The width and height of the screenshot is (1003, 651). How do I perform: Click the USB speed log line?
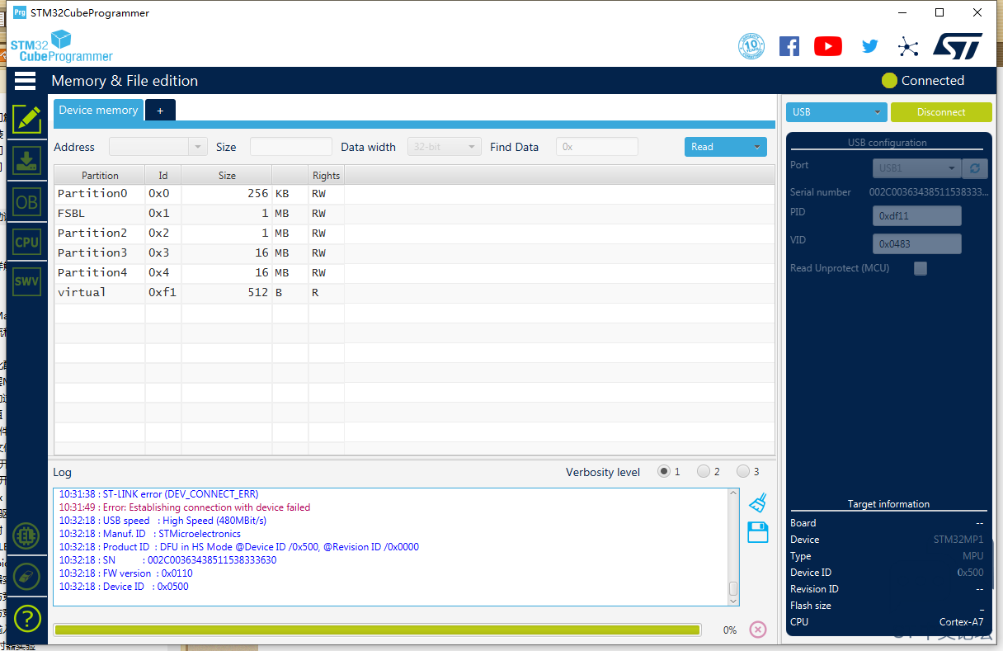tap(162, 521)
